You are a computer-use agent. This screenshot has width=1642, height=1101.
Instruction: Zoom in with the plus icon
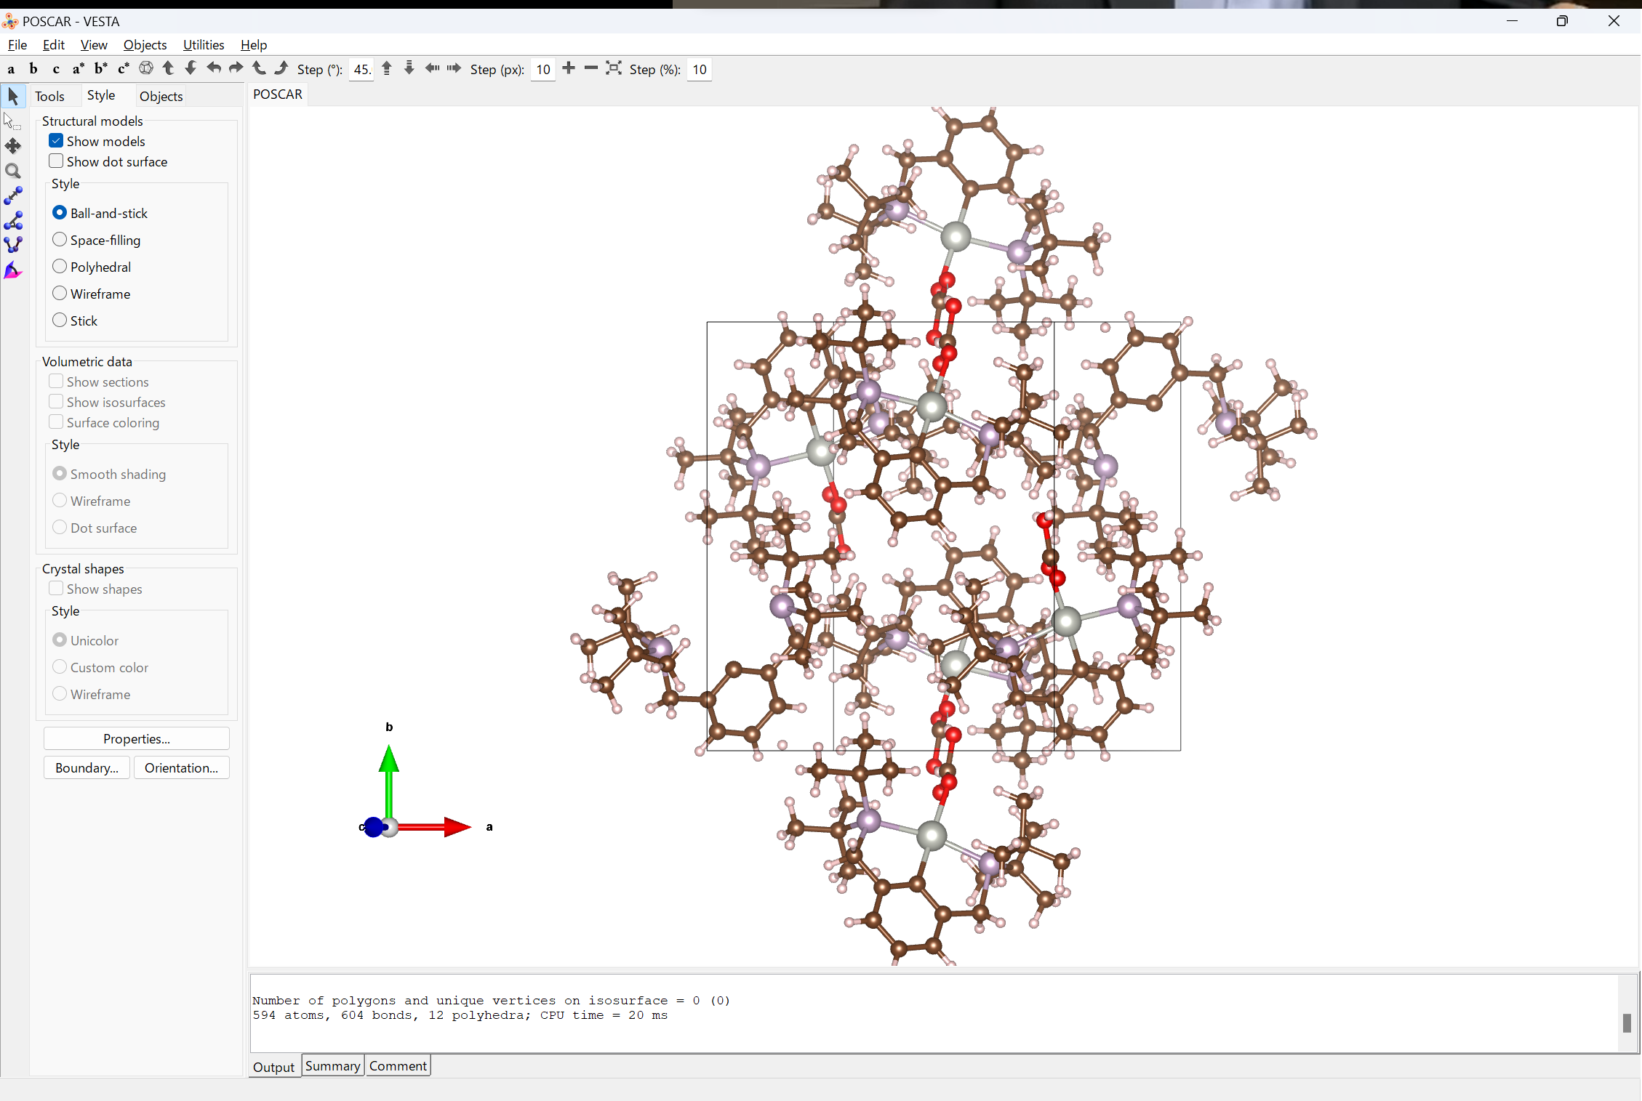click(569, 68)
